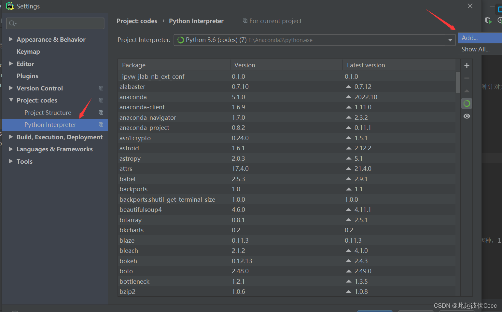Image resolution: width=502 pixels, height=312 pixels.
Task: Click the project icon beside Project Structure
Action: click(x=101, y=113)
